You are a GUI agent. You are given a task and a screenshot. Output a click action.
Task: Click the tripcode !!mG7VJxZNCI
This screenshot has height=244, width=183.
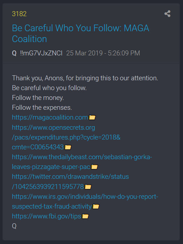[41, 53]
